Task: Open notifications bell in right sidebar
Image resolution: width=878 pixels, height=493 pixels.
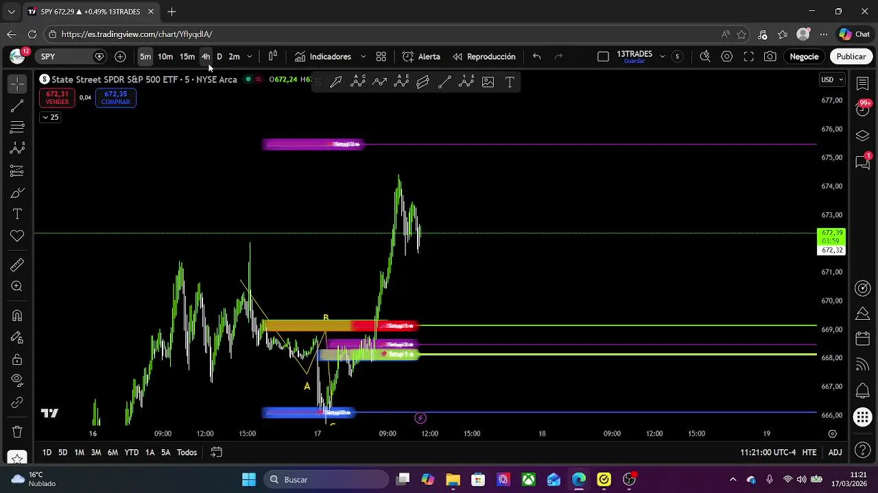Action: [863, 391]
